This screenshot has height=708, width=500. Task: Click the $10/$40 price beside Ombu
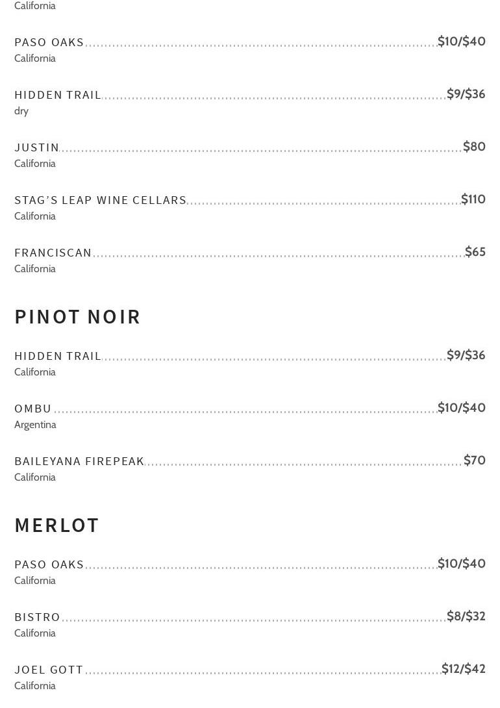pyautogui.click(x=461, y=408)
